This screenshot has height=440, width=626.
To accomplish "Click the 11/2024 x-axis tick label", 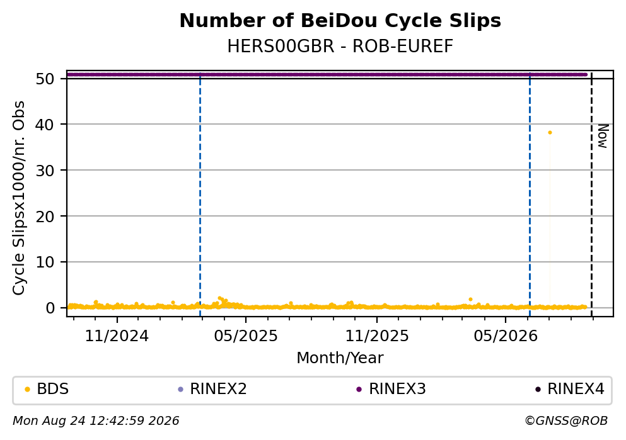I will coord(117,336).
